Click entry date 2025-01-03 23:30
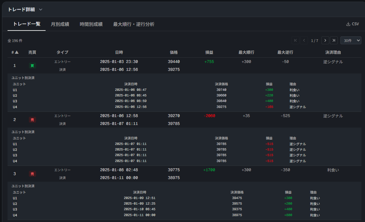 (x=119, y=62)
